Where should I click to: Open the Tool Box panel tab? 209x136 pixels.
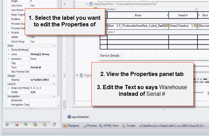7,125
